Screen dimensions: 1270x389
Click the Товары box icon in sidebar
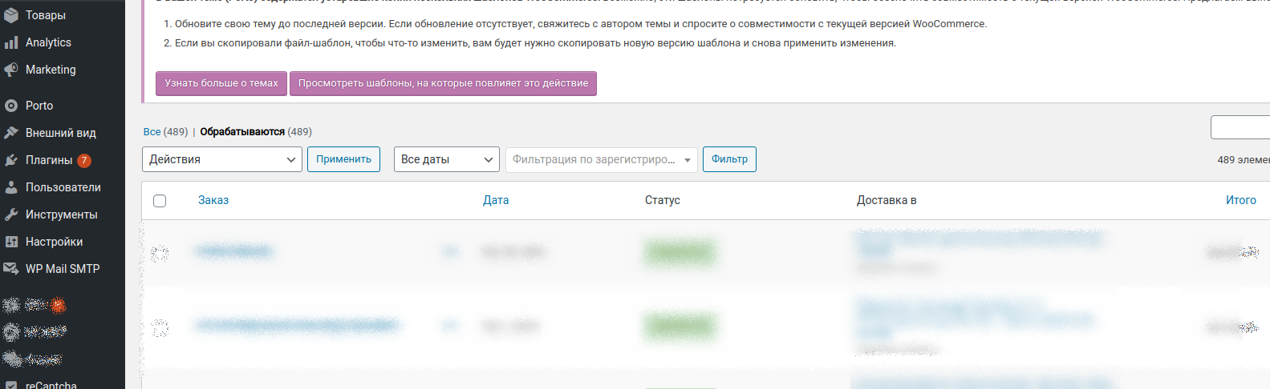pyautogui.click(x=11, y=15)
